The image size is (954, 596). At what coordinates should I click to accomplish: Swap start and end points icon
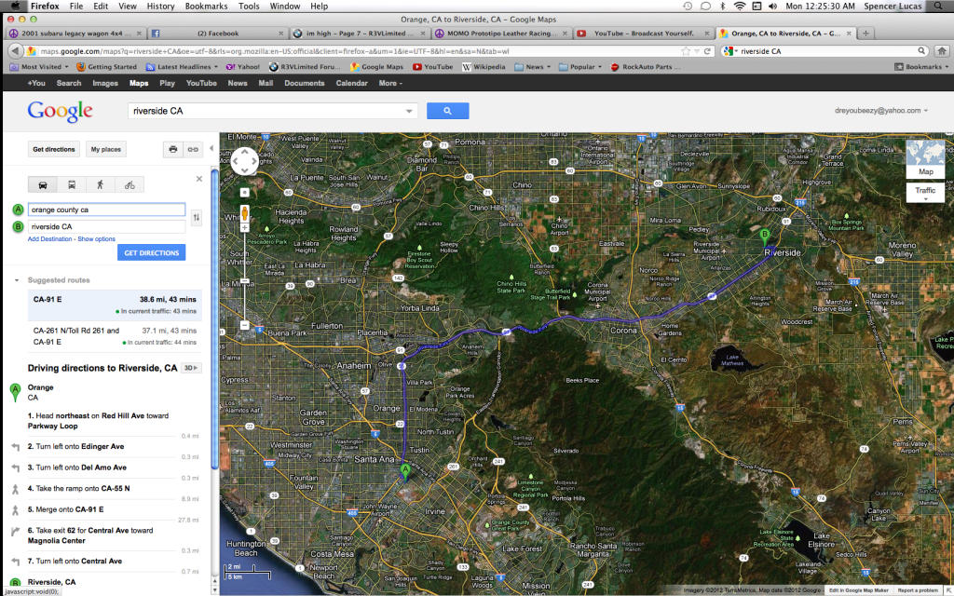(196, 217)
